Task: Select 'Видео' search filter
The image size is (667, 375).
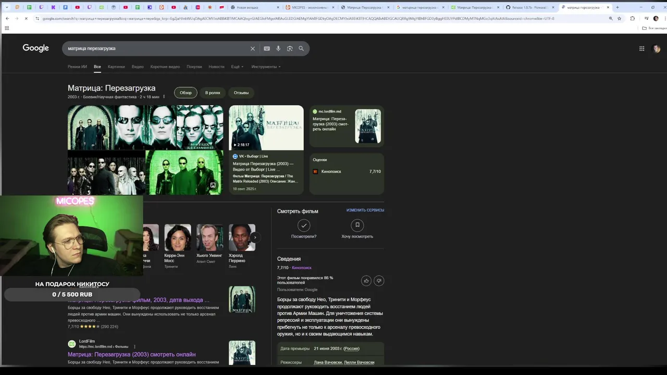Action: (138, 67)
